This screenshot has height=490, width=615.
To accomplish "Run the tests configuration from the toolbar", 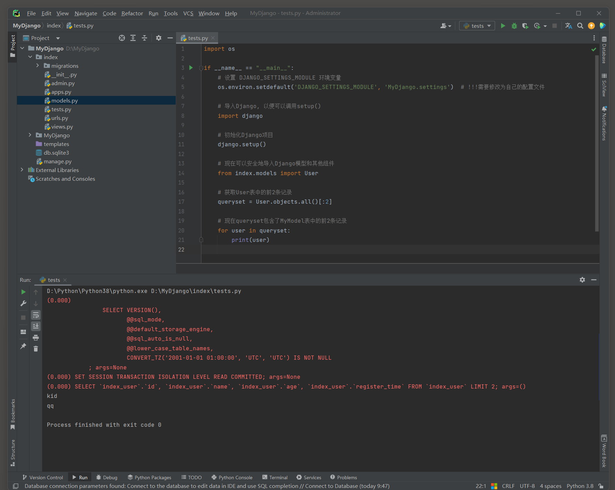I will [502, 26].
